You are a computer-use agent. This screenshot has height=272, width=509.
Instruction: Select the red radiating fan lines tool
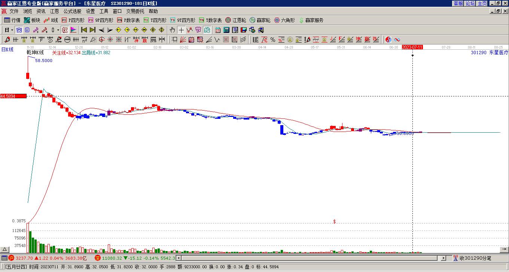183,40
